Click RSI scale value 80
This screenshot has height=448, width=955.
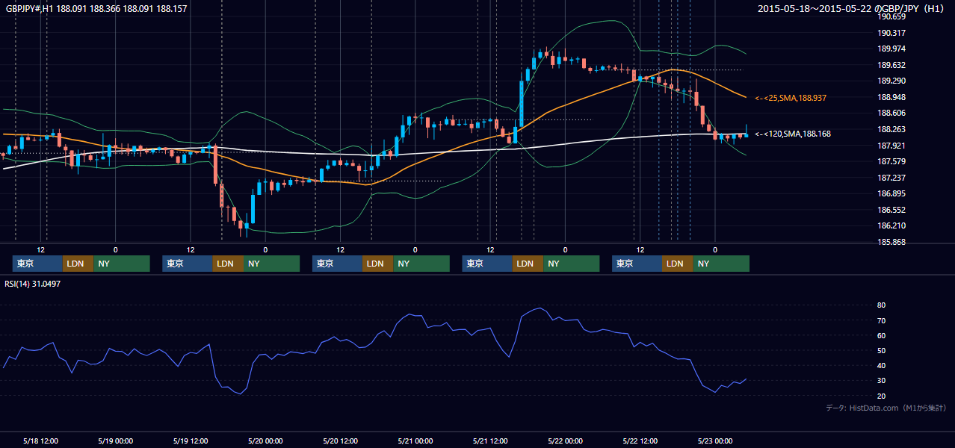(882, 305)
